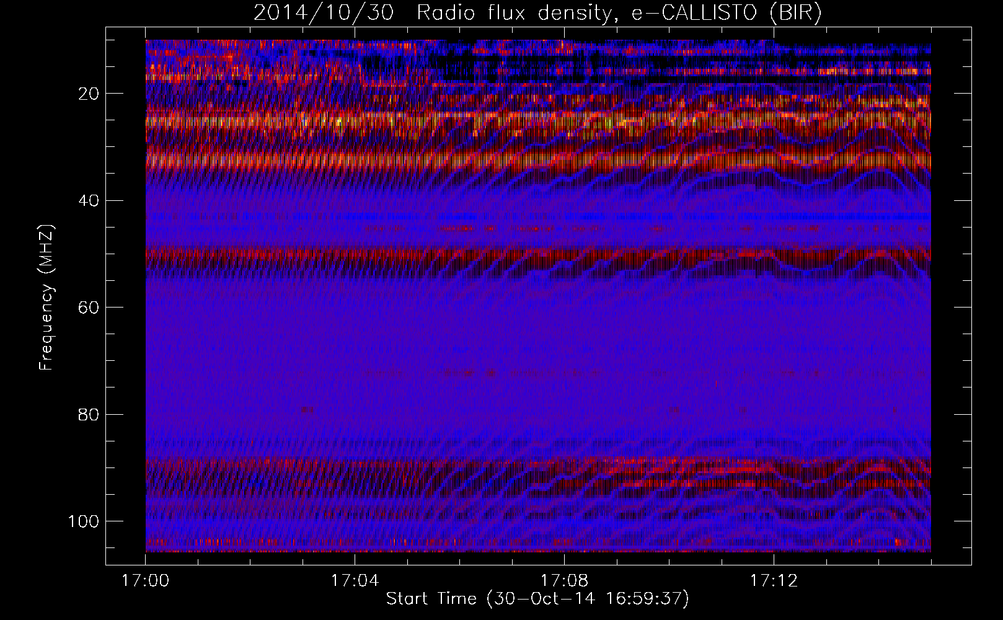Image resolution: width=1003 pixels, height=620 pixels.
Task: Click the "100" frequency tick label
Action: 84,521
